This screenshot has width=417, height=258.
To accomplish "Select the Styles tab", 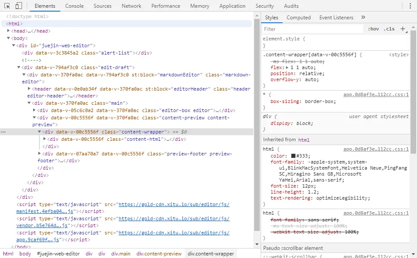I will 271,18.
